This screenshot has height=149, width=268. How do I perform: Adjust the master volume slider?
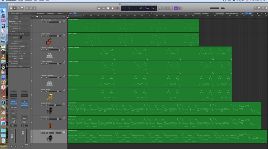coord(217,8)
